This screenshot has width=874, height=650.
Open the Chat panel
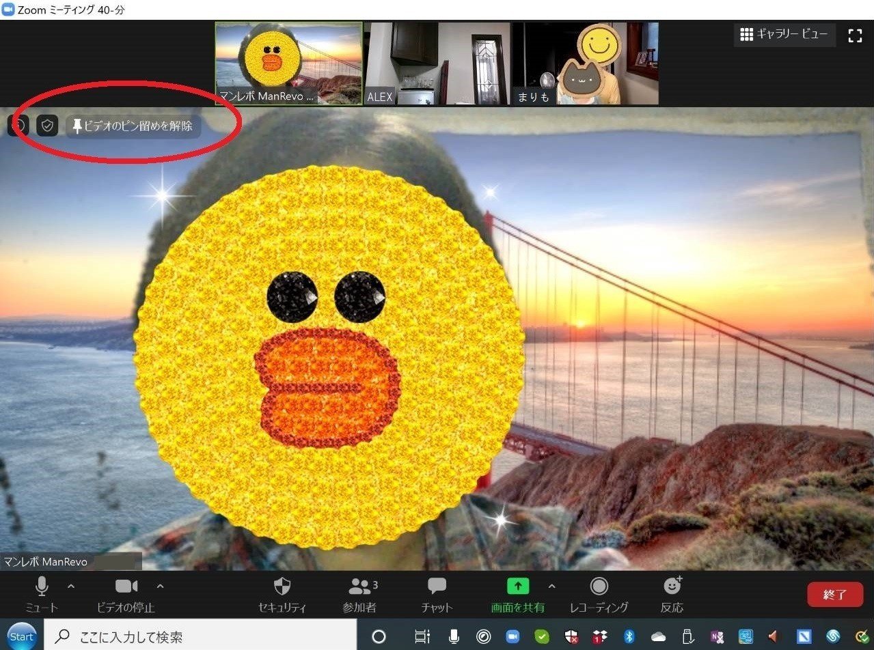coord(437,594)
